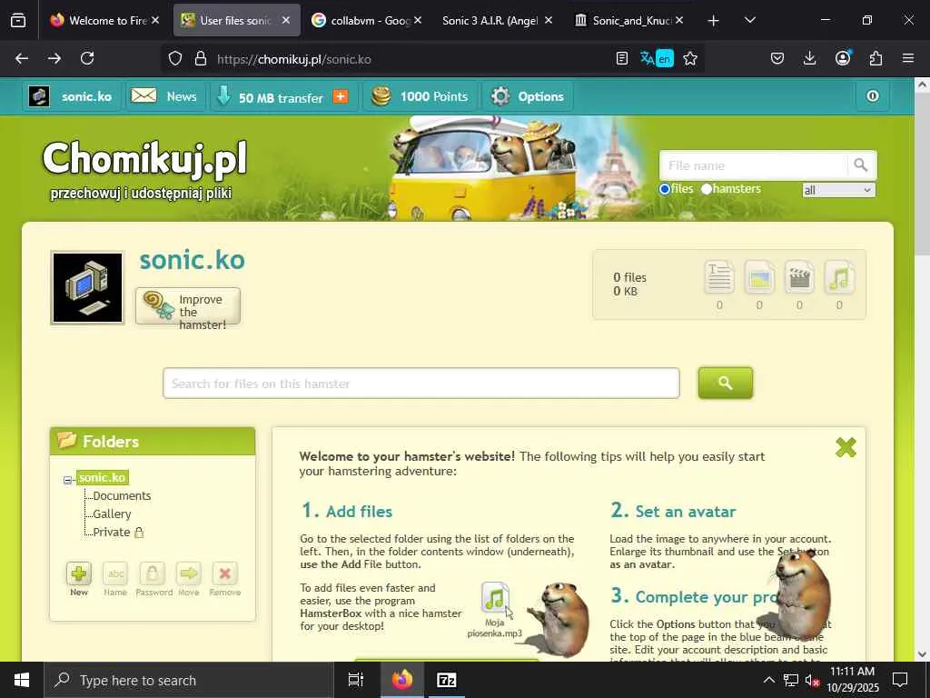Click the logout power icon on blue bar
The image size is (930, 698).
873,96
